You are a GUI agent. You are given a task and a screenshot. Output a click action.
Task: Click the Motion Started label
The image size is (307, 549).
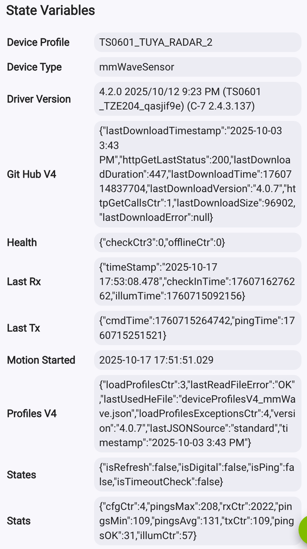coord(41,360)
